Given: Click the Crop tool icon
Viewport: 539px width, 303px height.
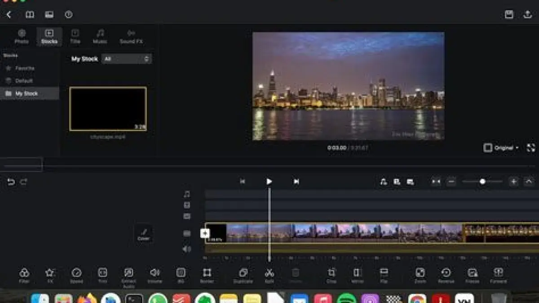Looking at the screenshot, I should click(x=331, y=273).
